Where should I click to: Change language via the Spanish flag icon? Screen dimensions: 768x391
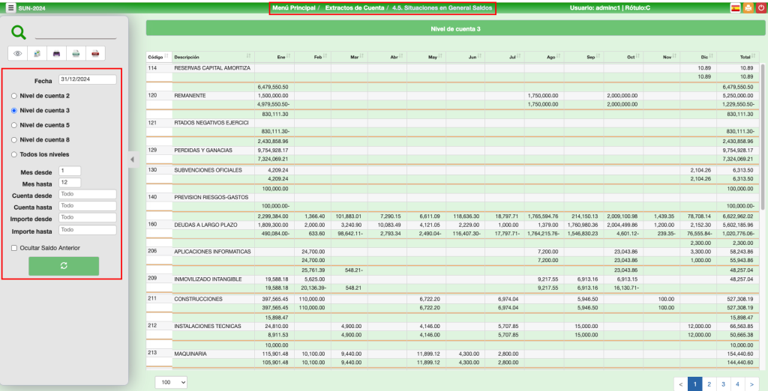pyautogui.click(x=735, y=7)
